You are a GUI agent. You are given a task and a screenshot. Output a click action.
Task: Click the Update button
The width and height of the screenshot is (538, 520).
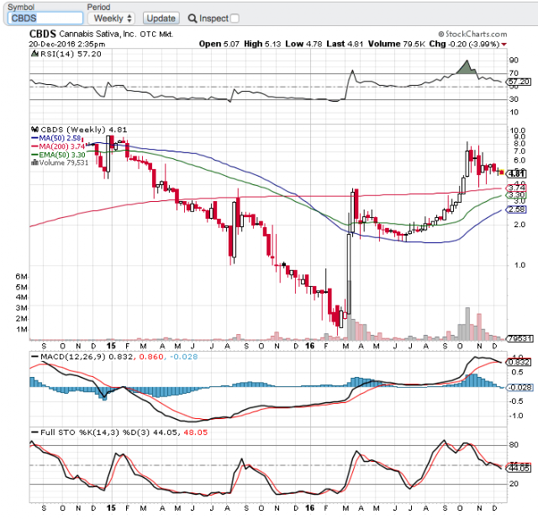coord(161,19)
